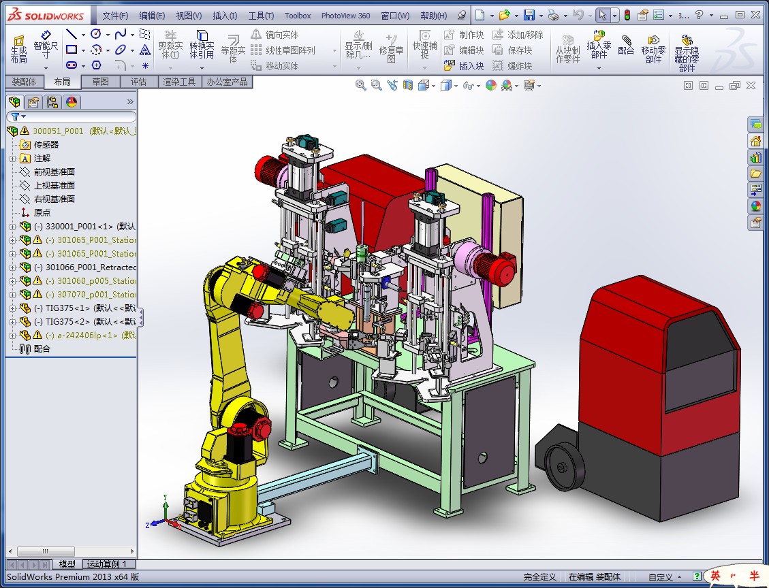Open the PhotoView 360 menu
The image size is (769, 588).
(346, 16)
